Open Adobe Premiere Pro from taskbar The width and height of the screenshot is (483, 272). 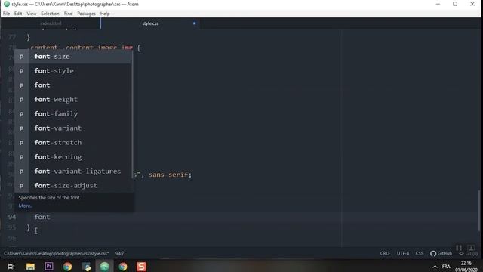pos(48,267)
